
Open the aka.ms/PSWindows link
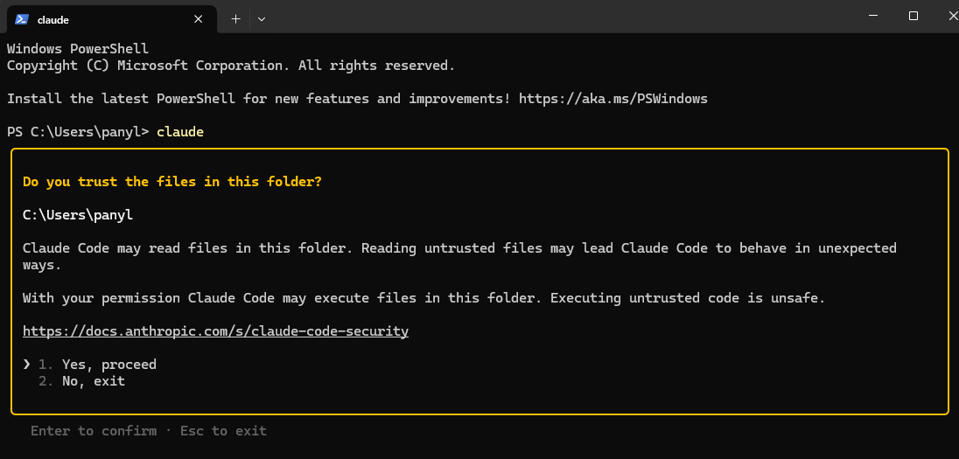(x=612, y=99)
